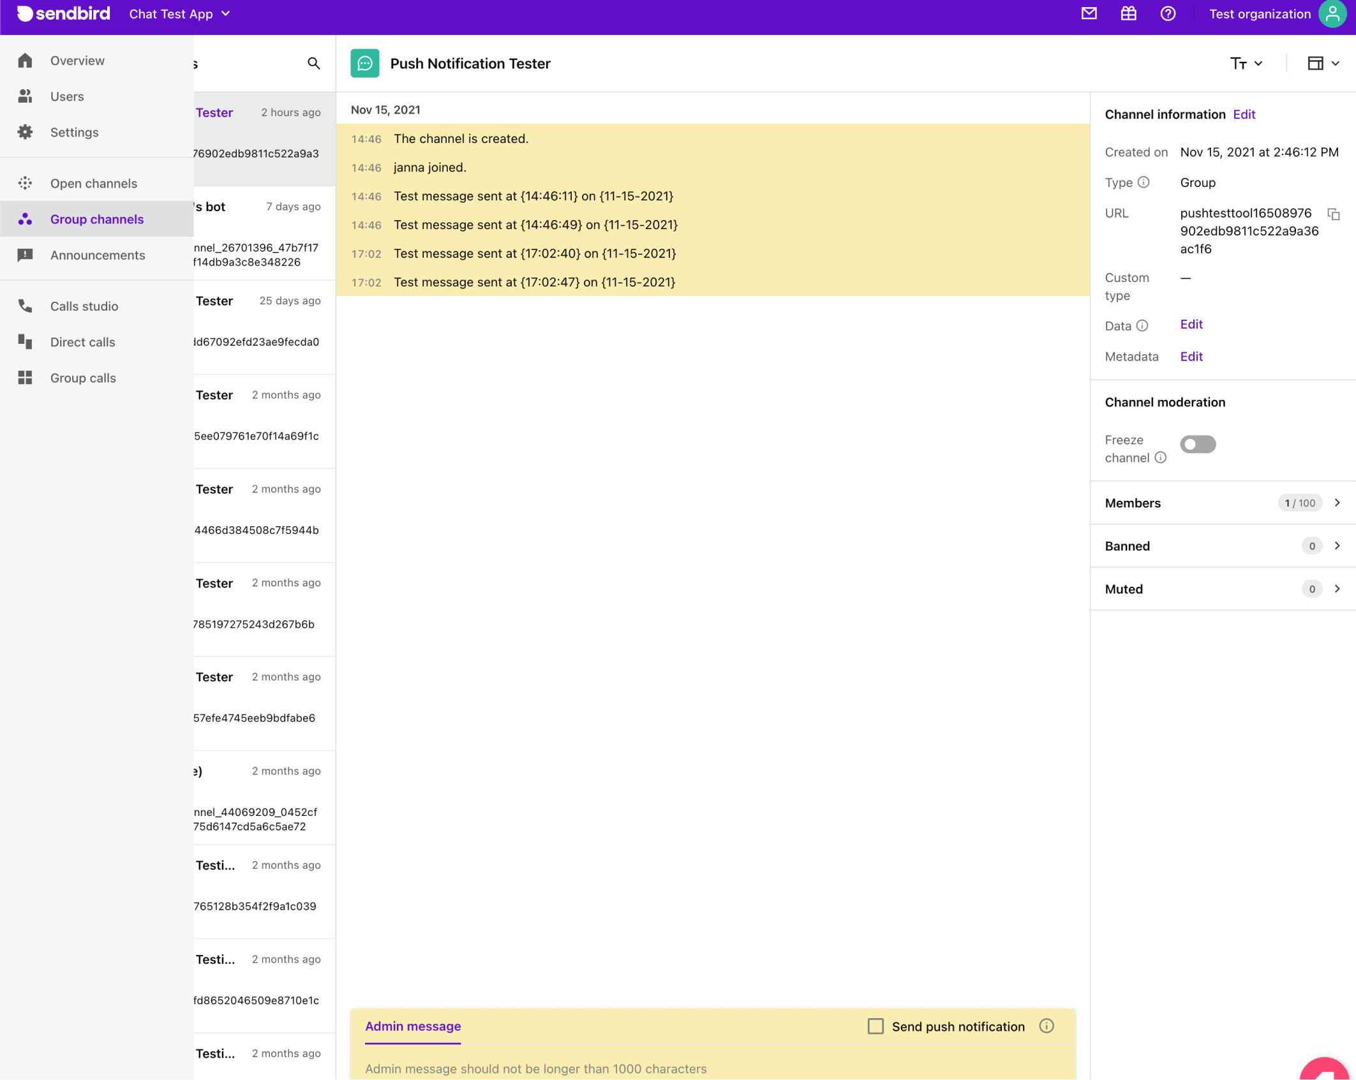Open the help question mark icon
Screen dimensions: 1356x1080
(1167, 13)
